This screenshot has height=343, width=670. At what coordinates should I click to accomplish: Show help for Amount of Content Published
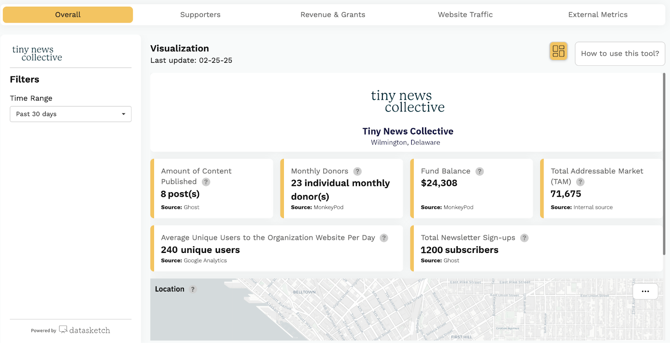coord(206,182)
